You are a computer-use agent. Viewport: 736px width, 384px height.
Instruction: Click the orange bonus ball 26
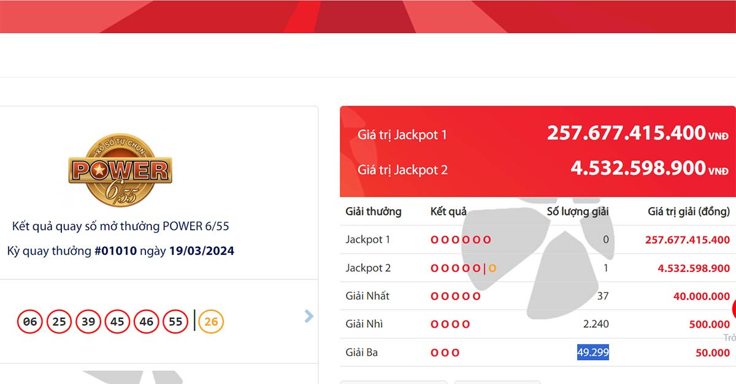pyautogui.click(x=211, y=322)
